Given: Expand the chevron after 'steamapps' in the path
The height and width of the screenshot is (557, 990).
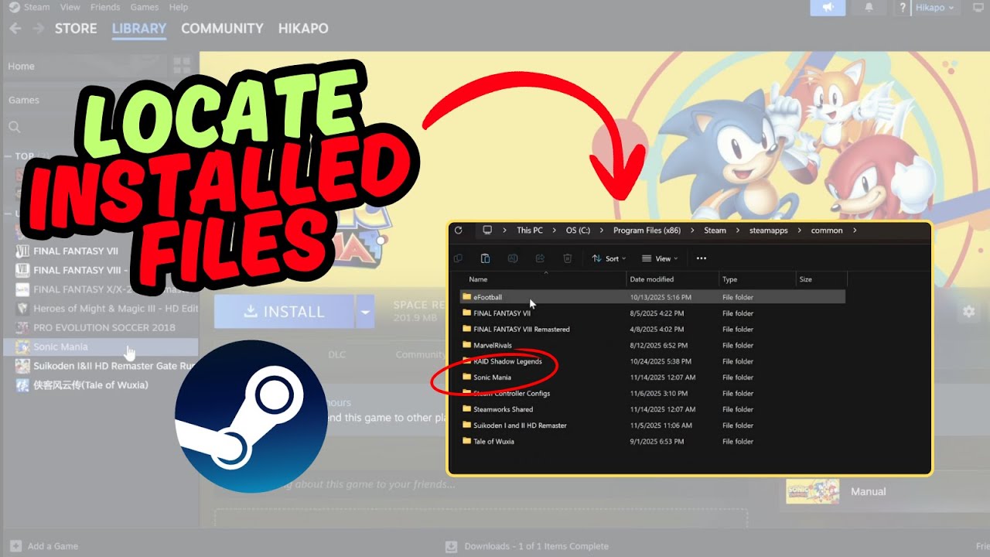Looking at the screenshot, I should 800,231.
